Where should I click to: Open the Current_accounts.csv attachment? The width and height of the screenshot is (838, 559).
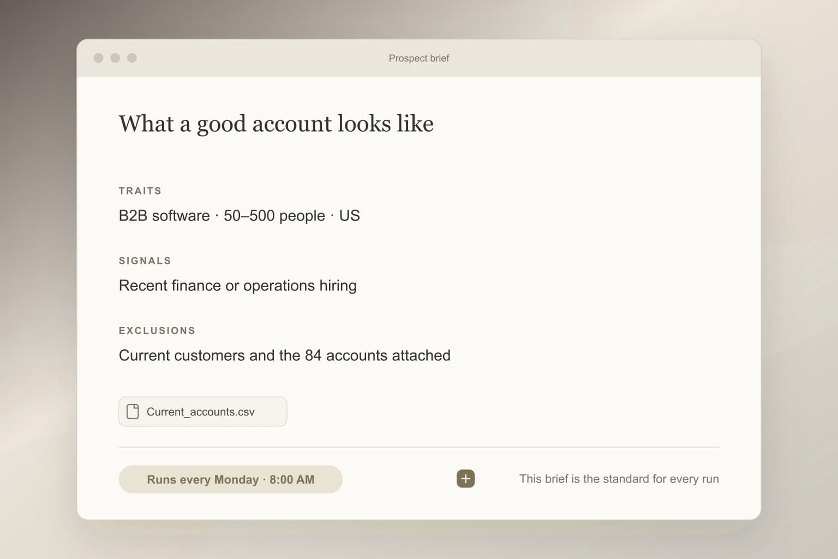pyautogui.click(x=203, y=412)
